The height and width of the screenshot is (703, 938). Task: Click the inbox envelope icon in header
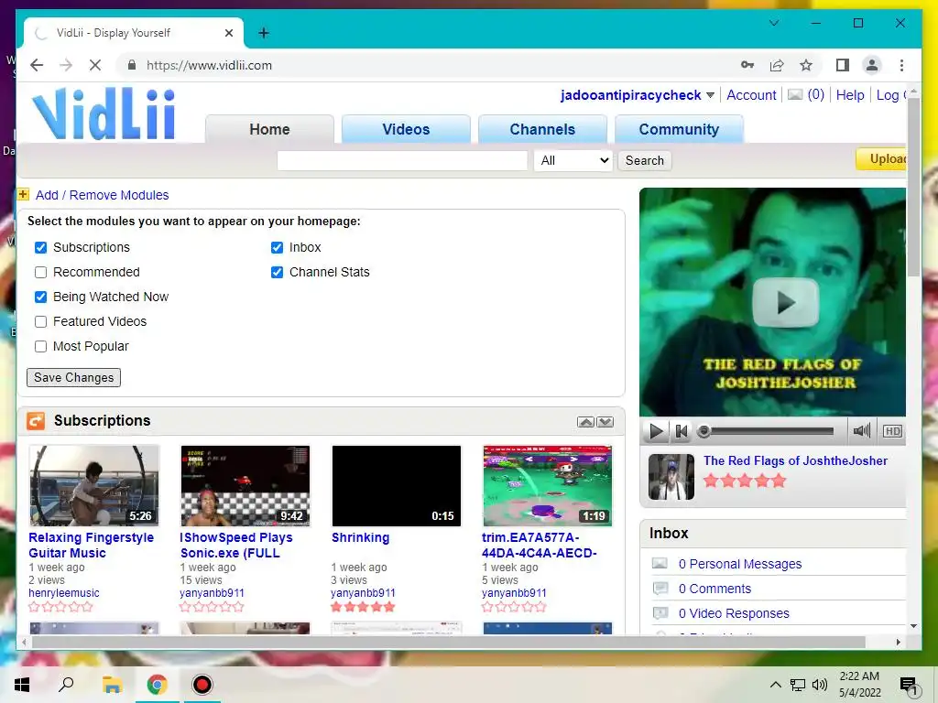coord(795,94)
